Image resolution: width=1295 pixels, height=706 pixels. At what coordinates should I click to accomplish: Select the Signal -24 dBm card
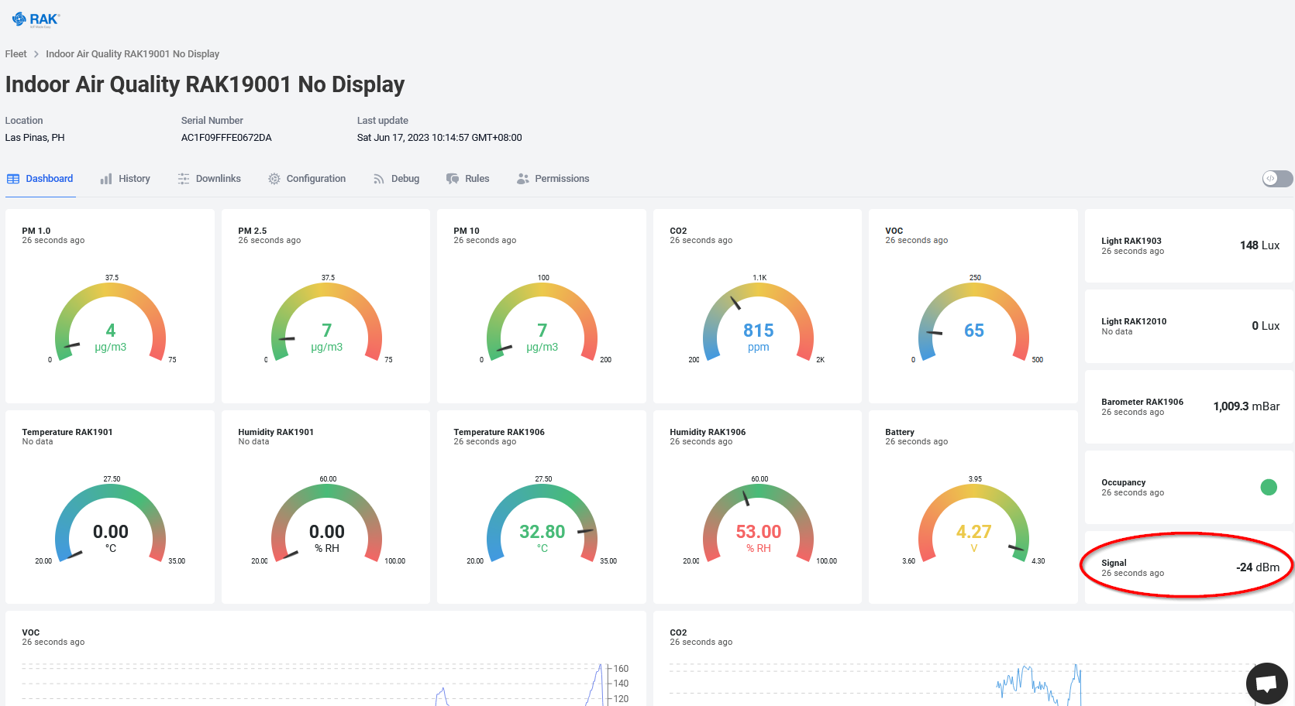(1189, 567)
